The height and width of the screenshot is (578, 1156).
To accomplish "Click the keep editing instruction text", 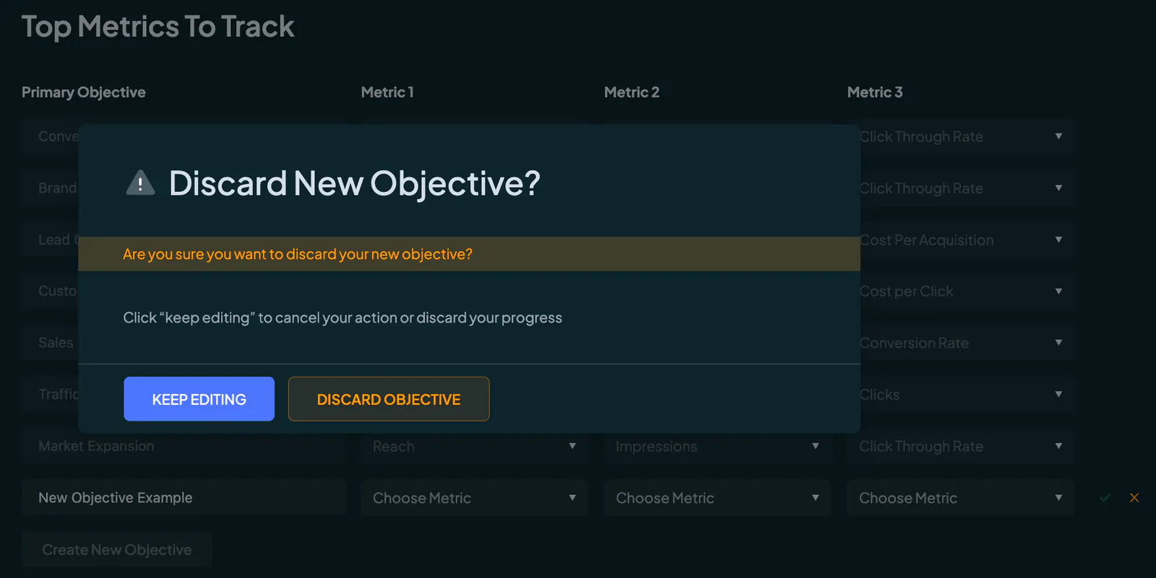I will [342, 318].
